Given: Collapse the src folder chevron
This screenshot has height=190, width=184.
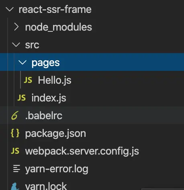Looking at the screenshot, I should coord(16,45).
